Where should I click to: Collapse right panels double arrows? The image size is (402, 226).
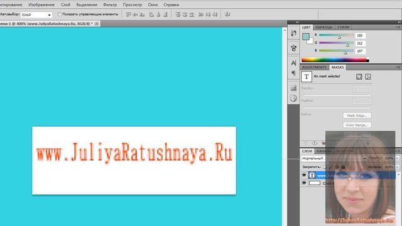399,23
